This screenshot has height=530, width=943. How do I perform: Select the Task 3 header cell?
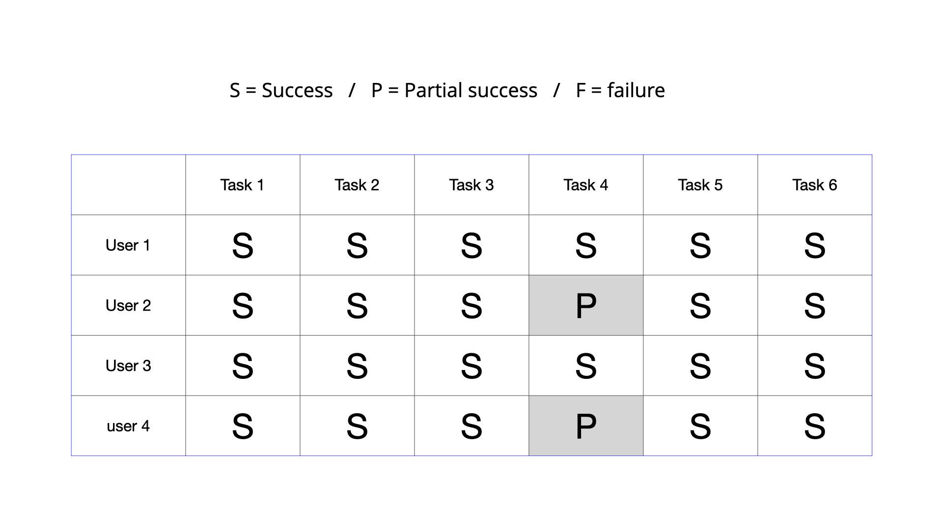pyautogui.click(x=471, y=185)
